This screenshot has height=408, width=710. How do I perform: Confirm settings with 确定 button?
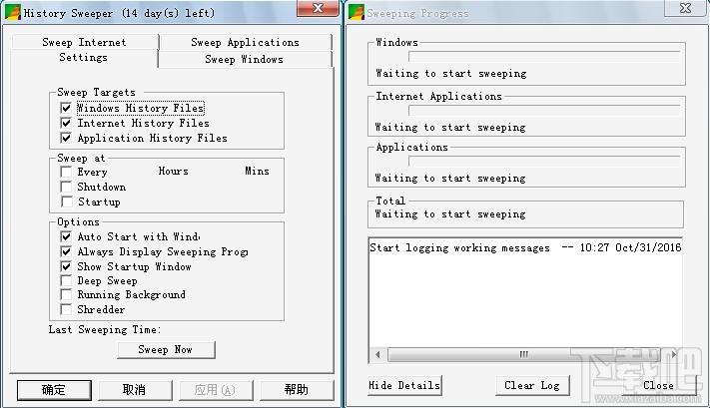[54, 390]
